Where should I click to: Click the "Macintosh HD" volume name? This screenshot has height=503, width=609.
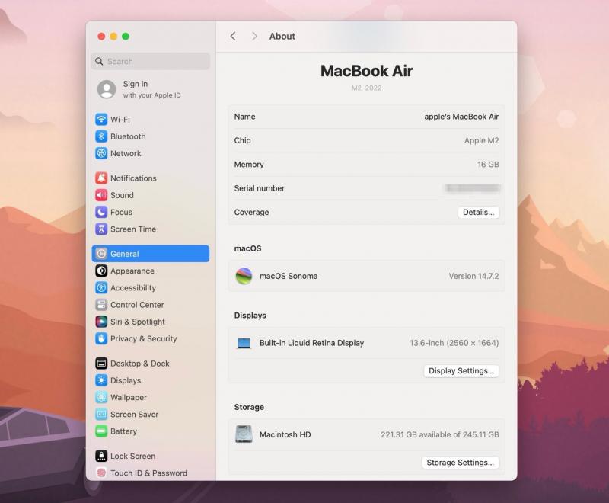click(285, 434)
